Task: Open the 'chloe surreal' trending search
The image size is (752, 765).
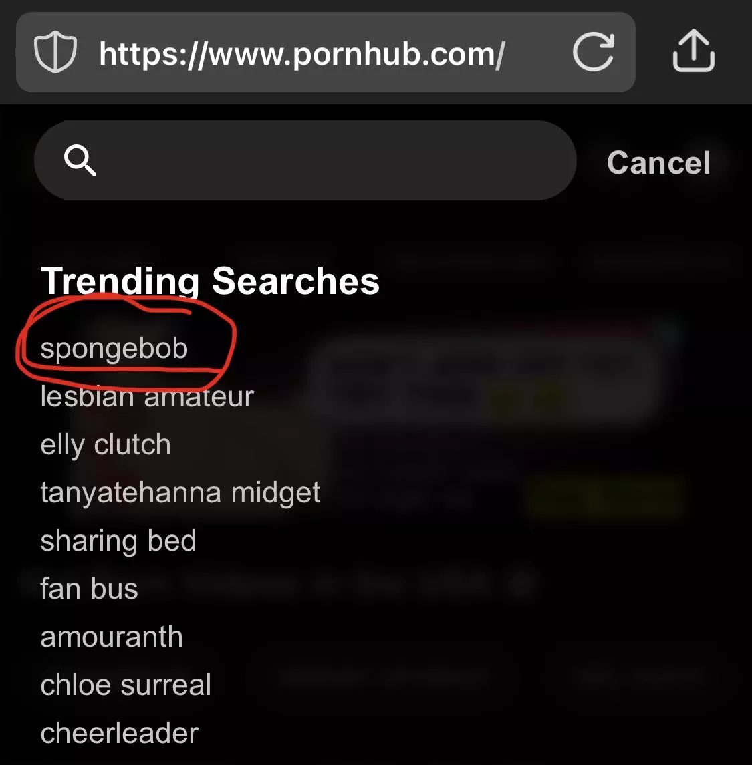Action: coord(126,685)
